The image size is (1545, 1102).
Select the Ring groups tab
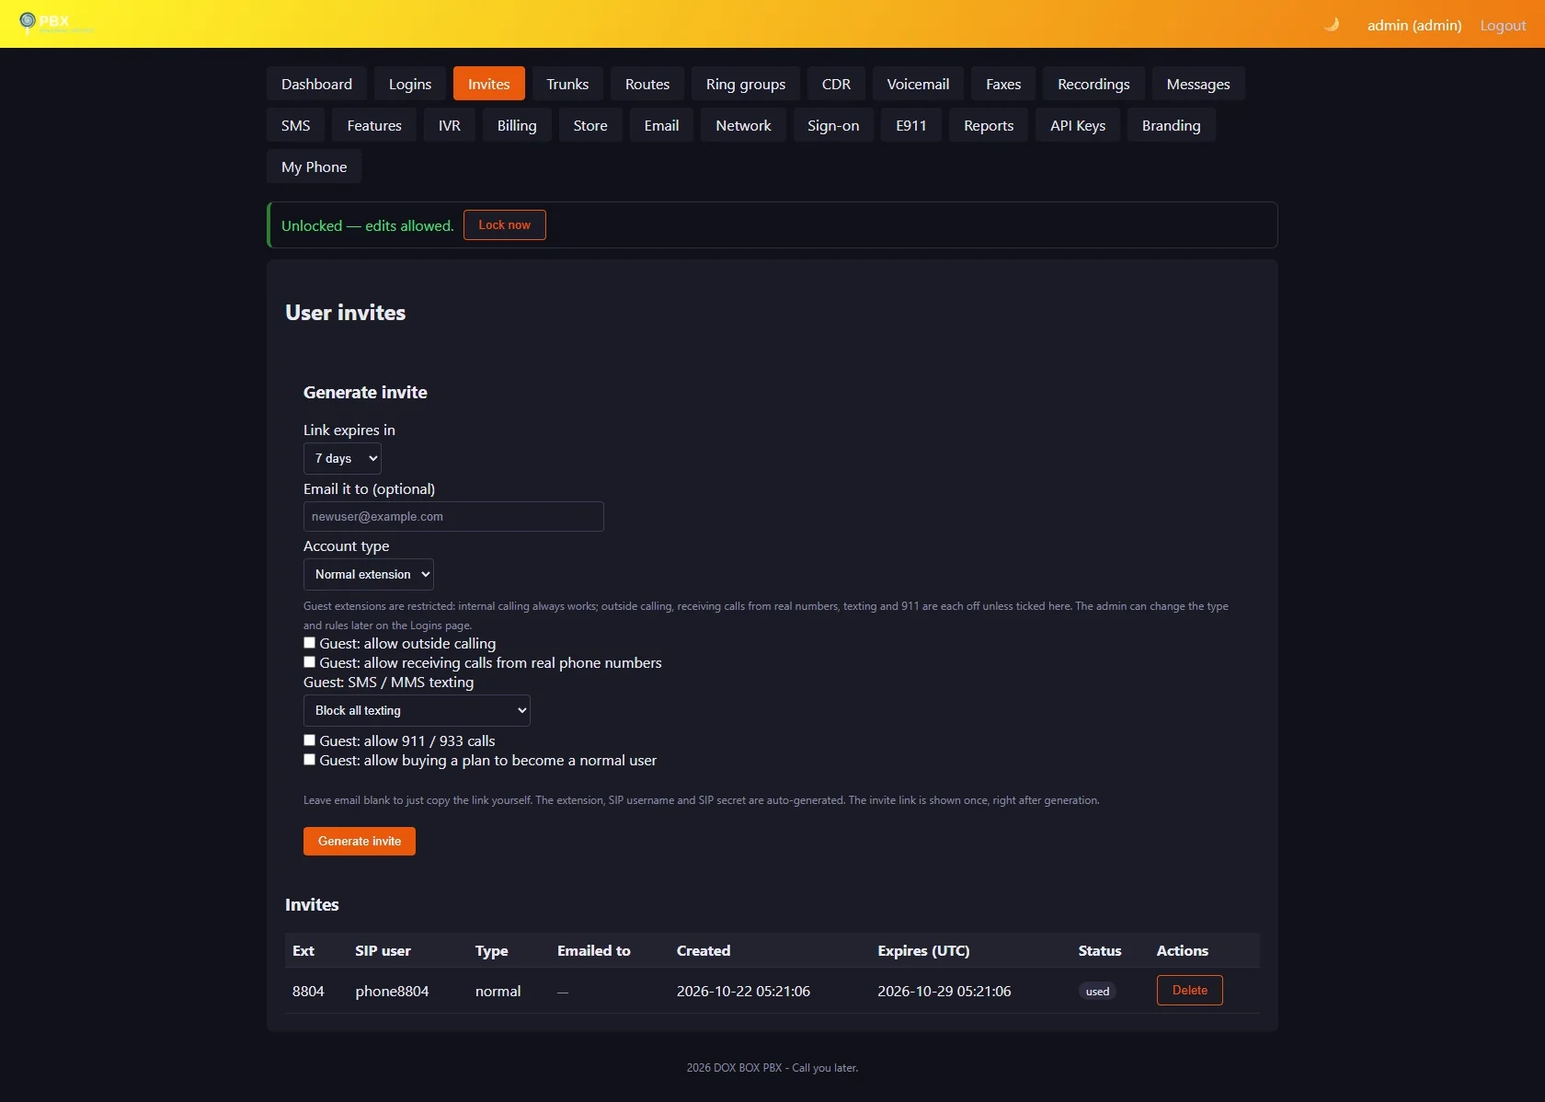746,84
